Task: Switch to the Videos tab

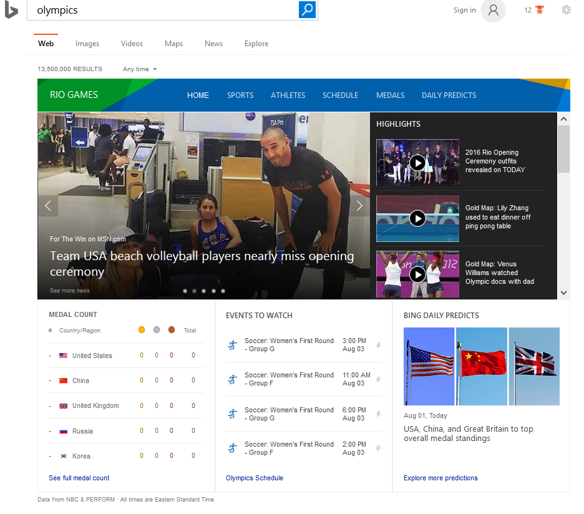Action: tap(132, 44)
